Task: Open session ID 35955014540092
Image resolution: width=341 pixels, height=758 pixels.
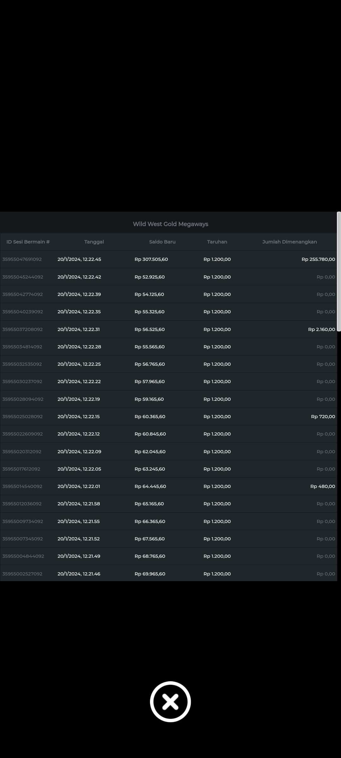Action: (22, 486)
